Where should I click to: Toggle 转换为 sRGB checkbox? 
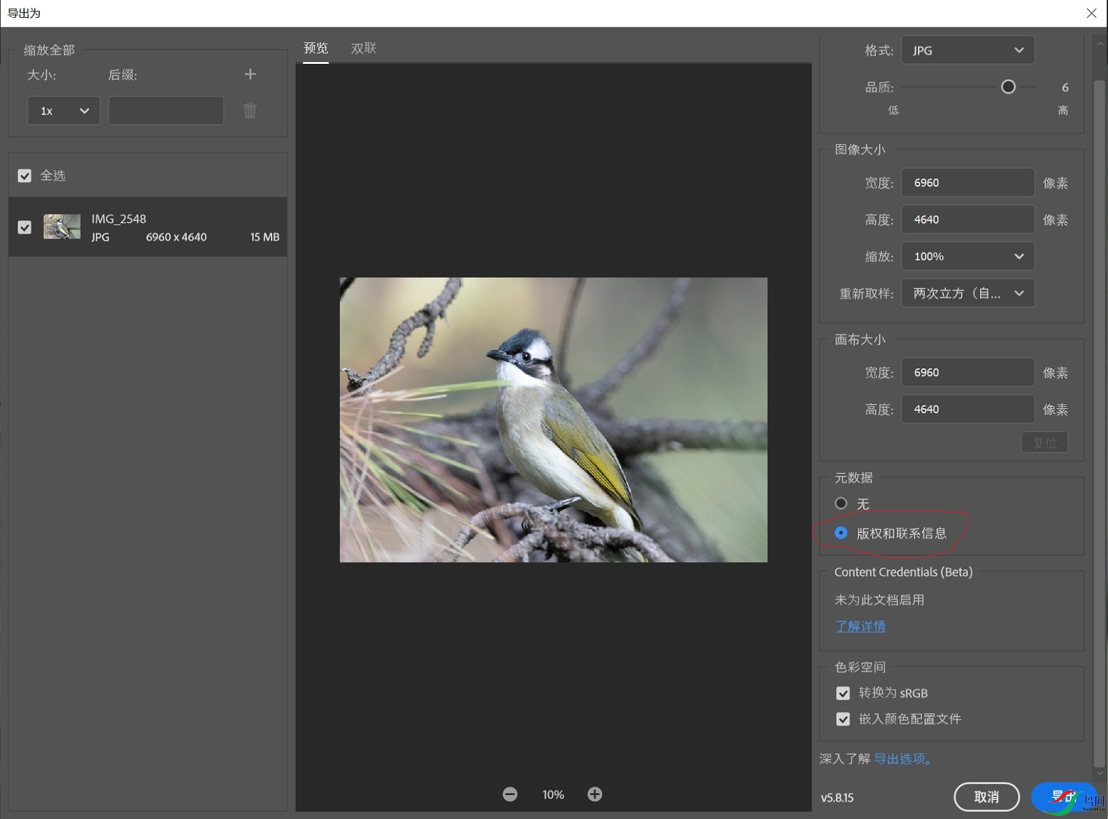843,693
